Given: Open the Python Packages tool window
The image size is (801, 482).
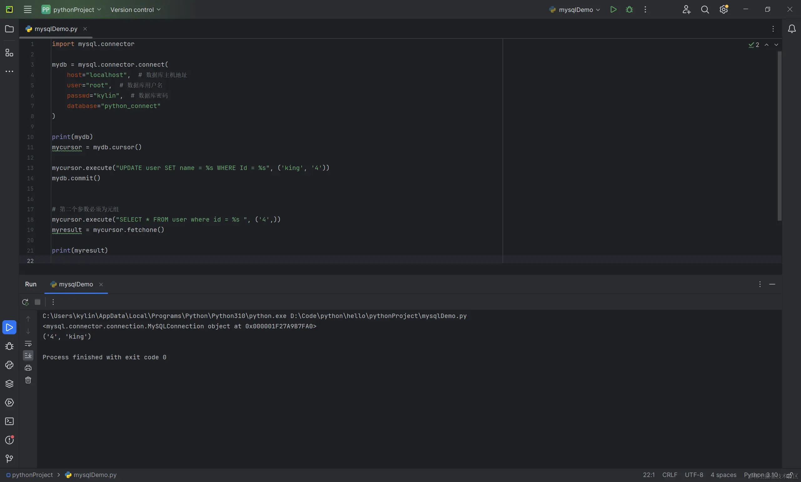Looking at the screenshot, I should tap(9, 384).
